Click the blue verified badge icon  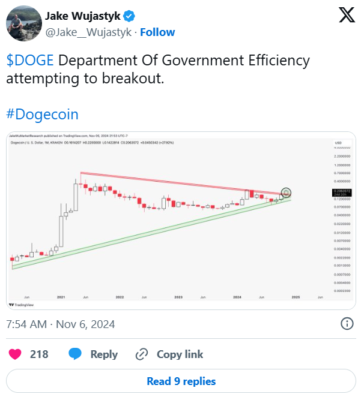click(x=129, y=16)
